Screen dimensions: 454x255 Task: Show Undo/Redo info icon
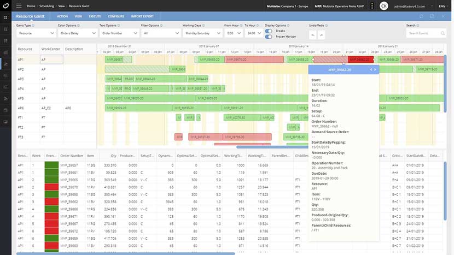pos(327,26)
